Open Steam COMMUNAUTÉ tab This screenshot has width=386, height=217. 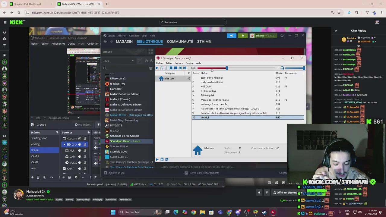click(x=180, y=42)
